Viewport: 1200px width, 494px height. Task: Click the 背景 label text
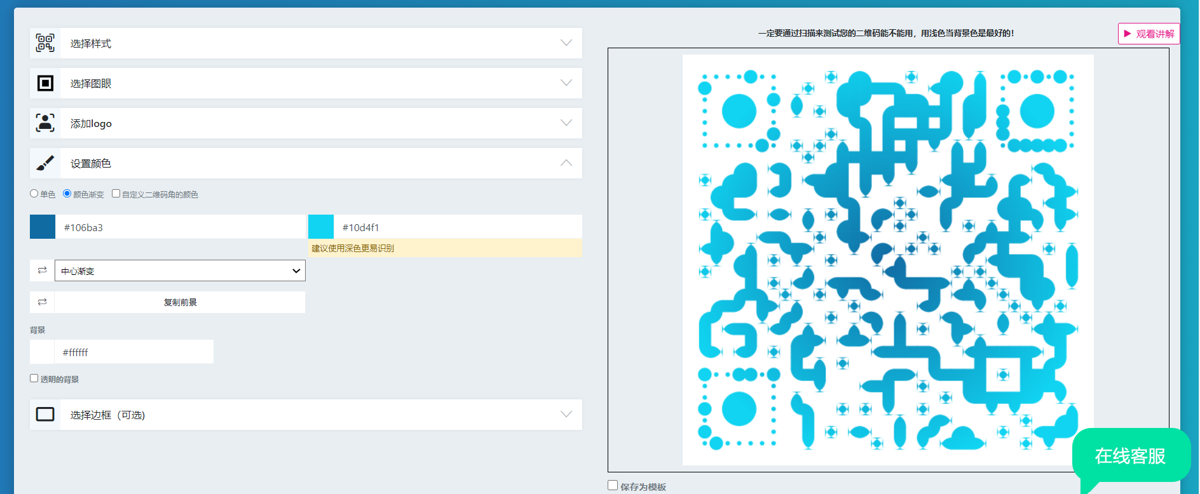(37, 330)
